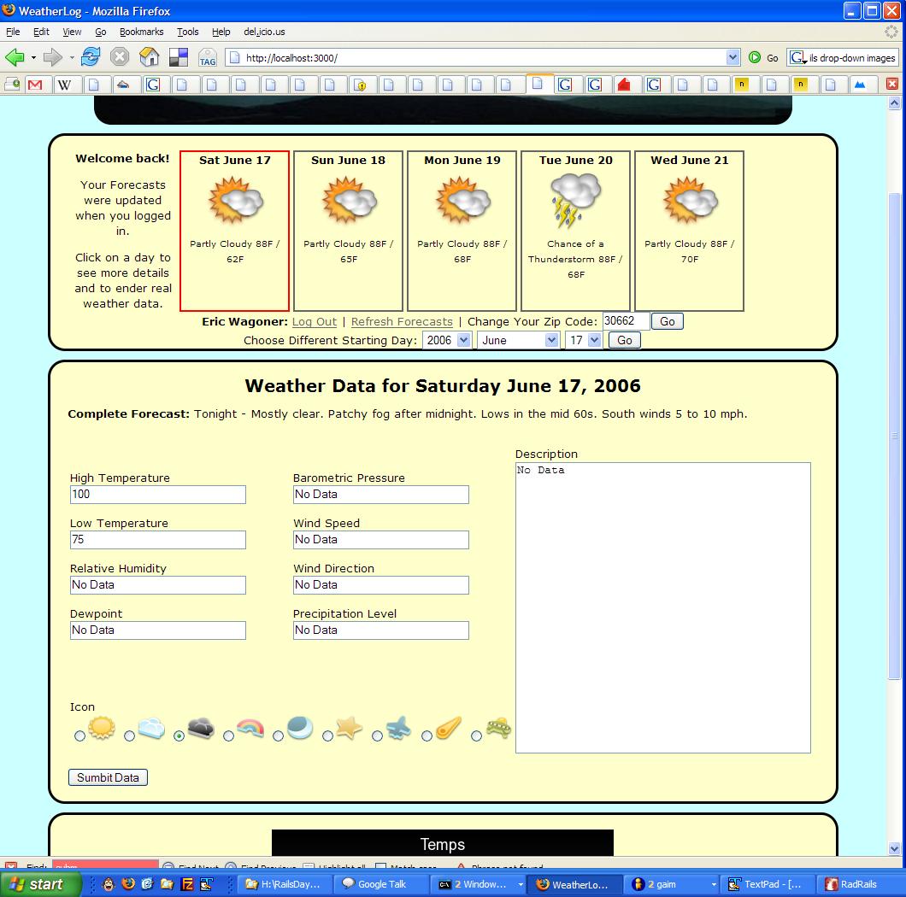
Task: Open the Gmail tab icon
Action: pyautogui.click(x=35, y=84)
